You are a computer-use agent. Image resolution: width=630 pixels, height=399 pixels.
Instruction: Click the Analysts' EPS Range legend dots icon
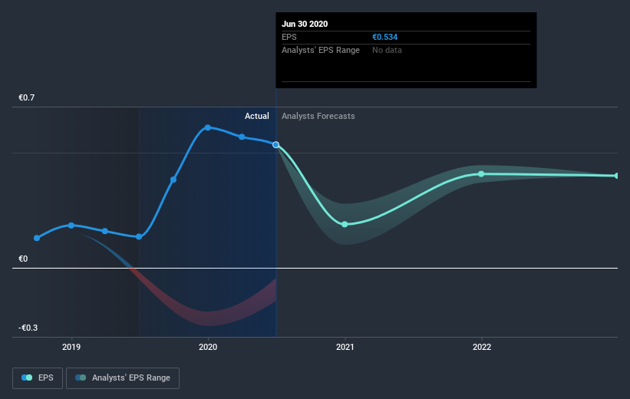click(x=81, y=378)
